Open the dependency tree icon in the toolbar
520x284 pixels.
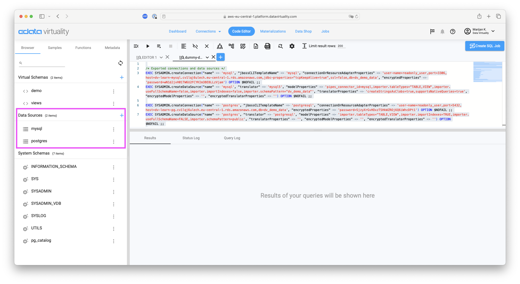220,46
